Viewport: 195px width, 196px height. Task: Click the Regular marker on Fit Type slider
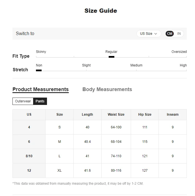[112, 57]
